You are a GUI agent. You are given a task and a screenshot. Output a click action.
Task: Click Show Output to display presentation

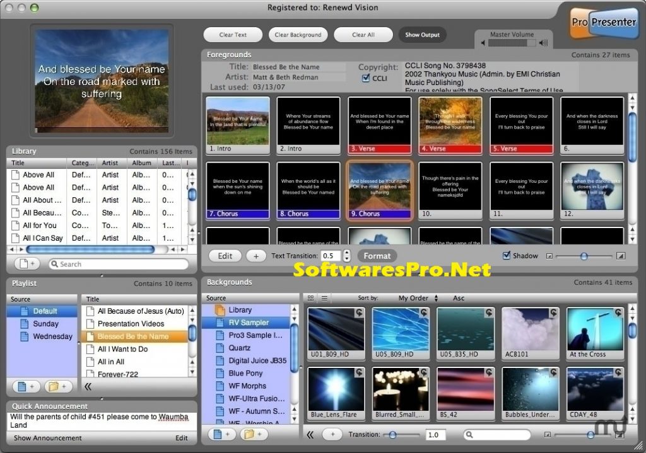pos(422,35)
